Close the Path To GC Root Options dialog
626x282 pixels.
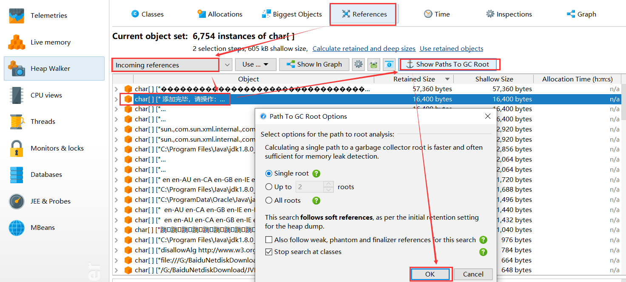pos(487,117)
